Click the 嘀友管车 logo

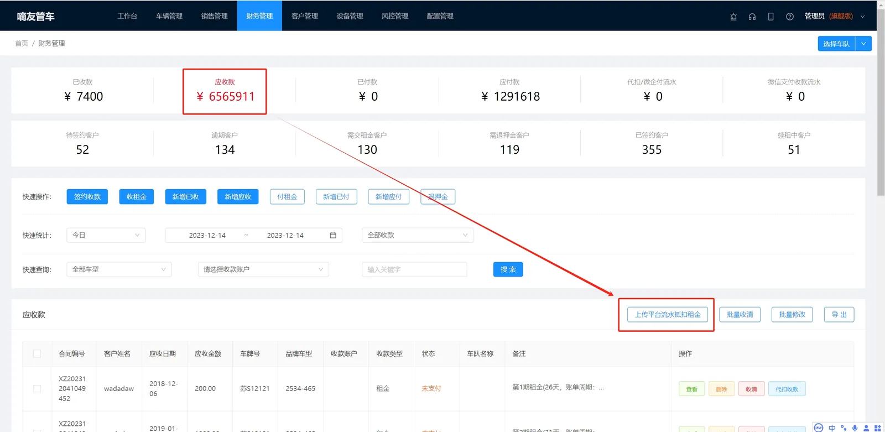click(x=36, y=17)
